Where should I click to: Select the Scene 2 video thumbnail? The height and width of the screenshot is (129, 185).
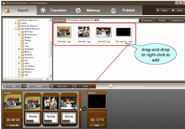97,101
